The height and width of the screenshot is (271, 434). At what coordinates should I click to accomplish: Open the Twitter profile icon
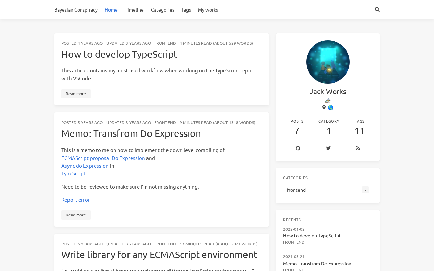click(328, 148)
